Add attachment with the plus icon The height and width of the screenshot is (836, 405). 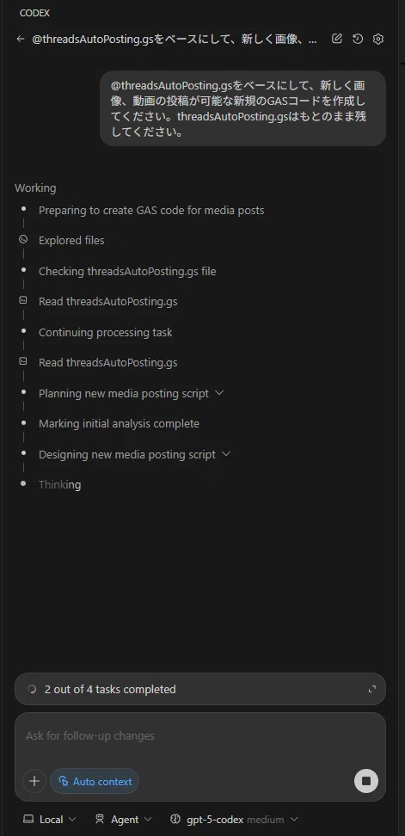click(34, 781)
